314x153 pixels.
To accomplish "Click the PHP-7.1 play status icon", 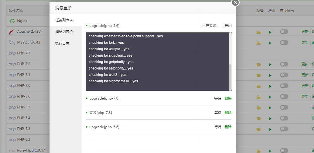I will pyautogui.click(x=270, y=76).
